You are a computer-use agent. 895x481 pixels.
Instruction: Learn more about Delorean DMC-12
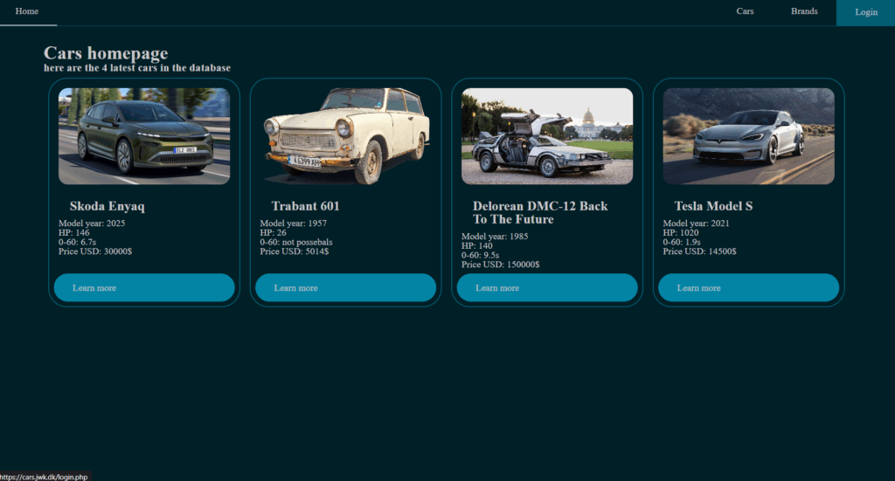[x=547, y=288]
